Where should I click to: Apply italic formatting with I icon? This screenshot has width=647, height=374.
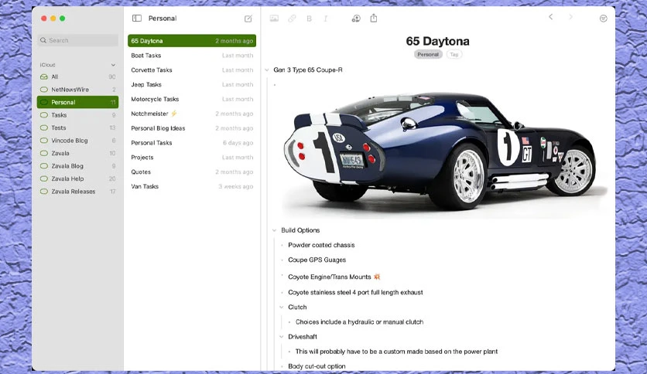tap(326, 19)
